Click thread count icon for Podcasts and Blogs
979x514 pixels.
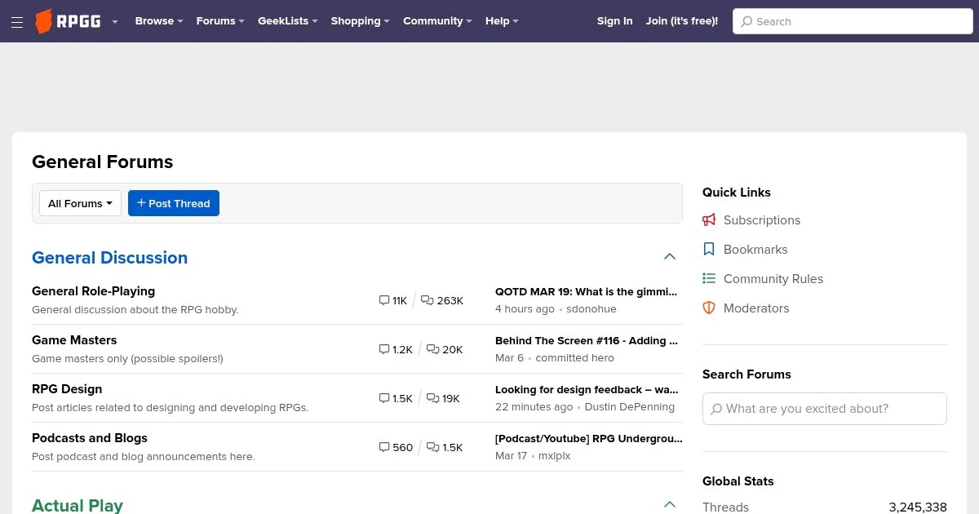click(384, 447)
